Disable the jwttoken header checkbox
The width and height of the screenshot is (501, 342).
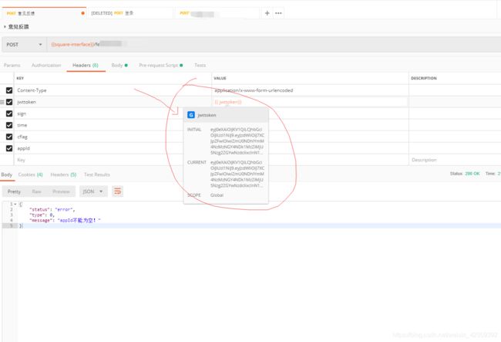point(9,102)
